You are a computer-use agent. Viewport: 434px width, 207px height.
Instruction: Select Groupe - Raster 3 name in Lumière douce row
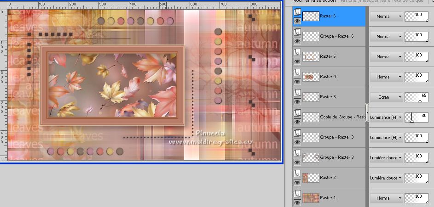pyautogui.click(x=336, y=157)
